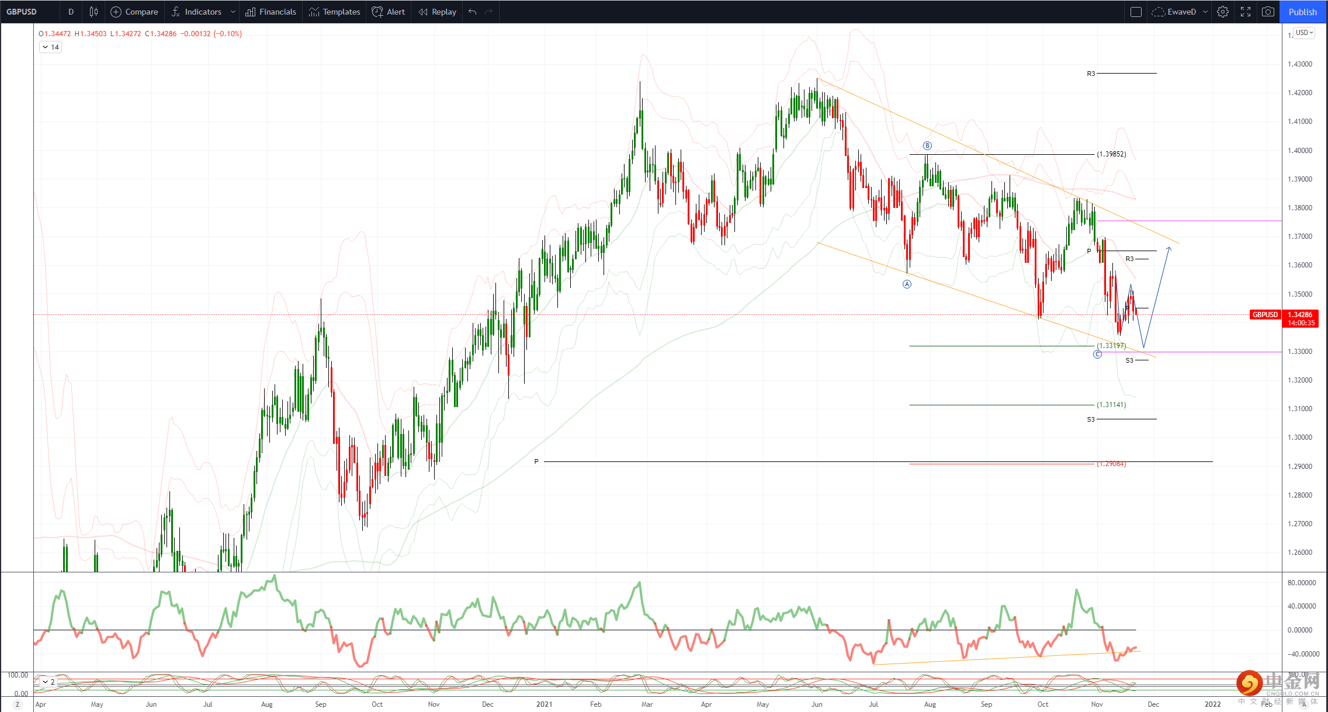Open the USD currency dropdown
This screenshot has width=1328, height=712.
(x=1304, y=33)
